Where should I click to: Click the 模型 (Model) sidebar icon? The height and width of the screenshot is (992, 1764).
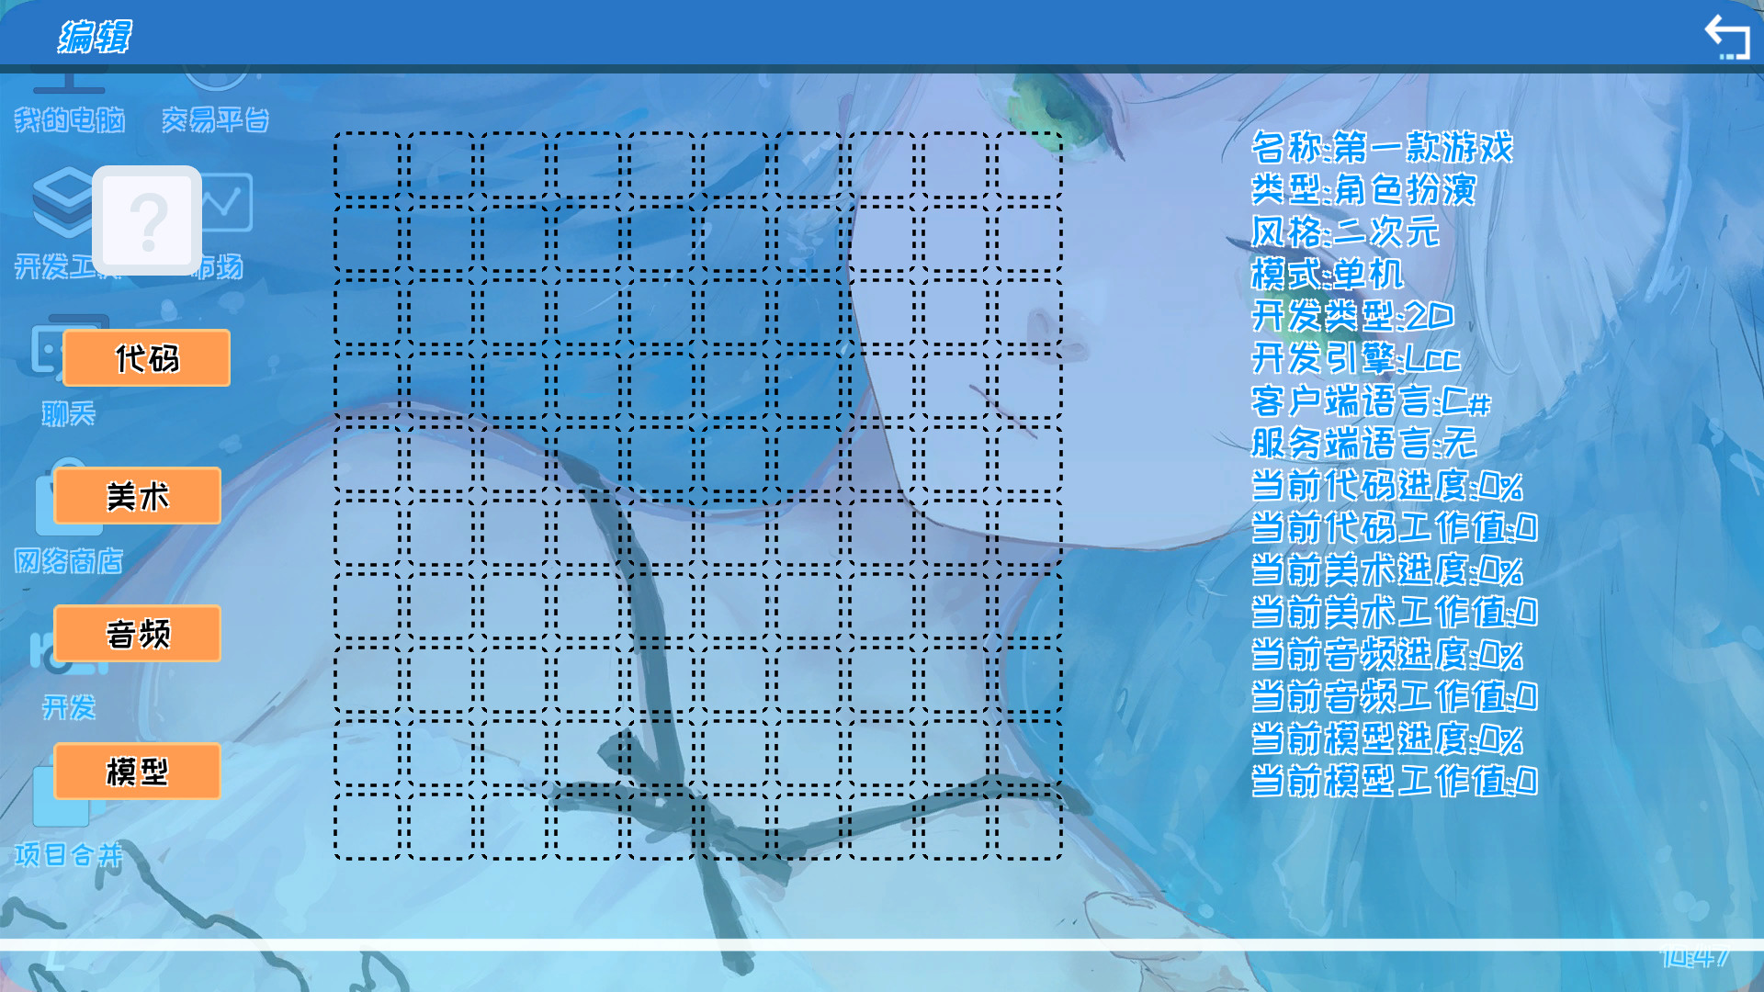pyautogui.click(x=137, y=771)
